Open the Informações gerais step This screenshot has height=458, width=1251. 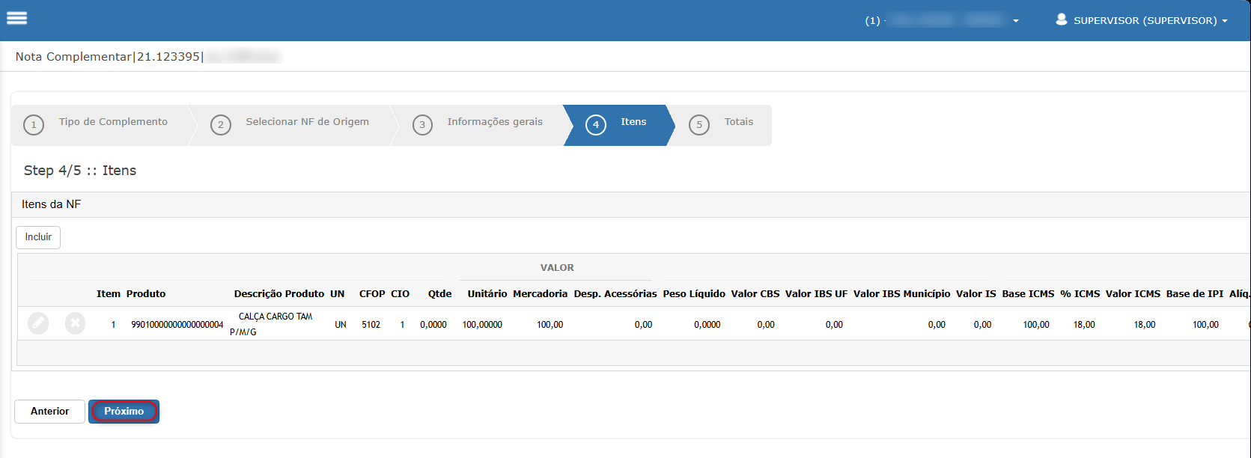coord(495,122)
